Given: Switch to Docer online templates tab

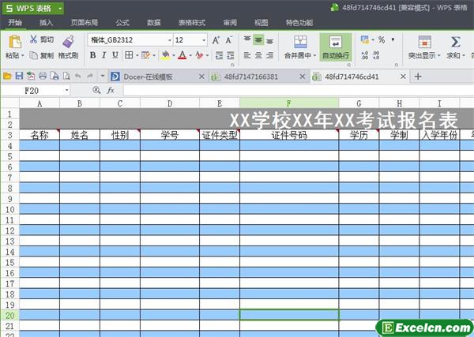Looking at the screenshot, I should [148, 77].
